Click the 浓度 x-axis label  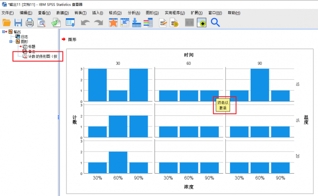click(188, 187)
